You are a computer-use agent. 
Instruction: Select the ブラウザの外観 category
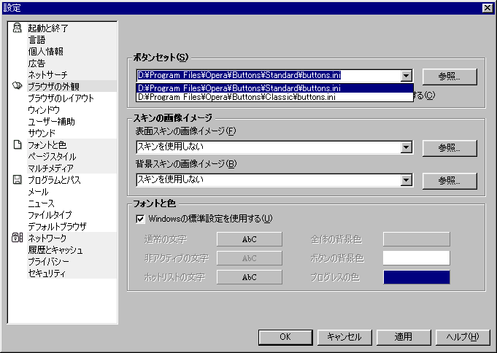pyautogui.click(x=53, y=86)
